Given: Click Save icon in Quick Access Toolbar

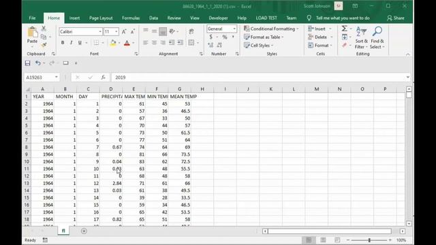Looking at the screenshot, I should [x=27, y=63].
